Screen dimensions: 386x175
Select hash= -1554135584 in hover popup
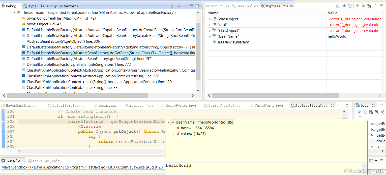[x=195, y=128]
